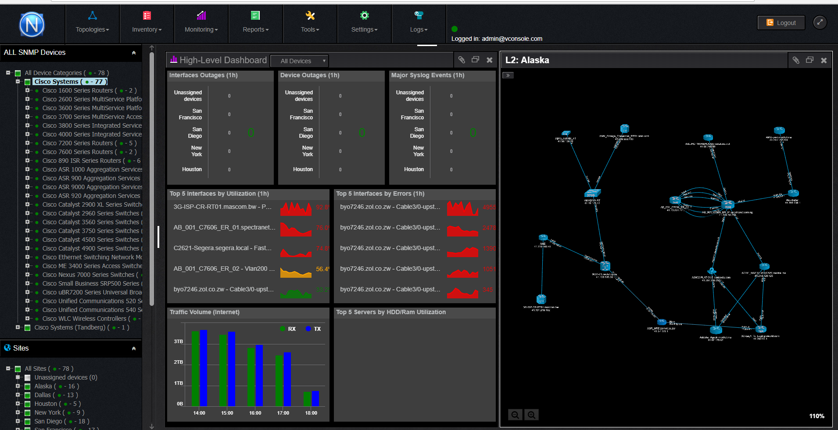Click the scroll-down arrow beside the tree
This screenshot has width=838, height=430.
coord(152,426)
